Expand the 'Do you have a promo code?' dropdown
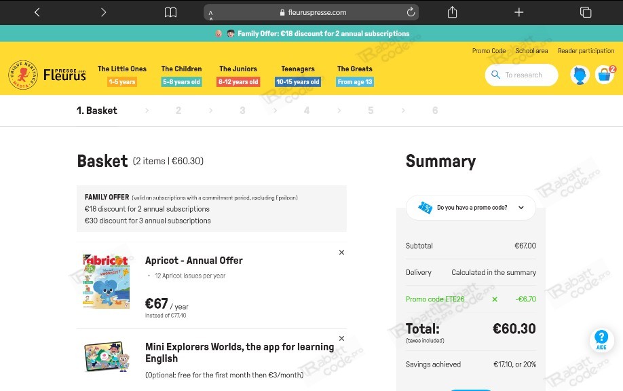623x391 pixels. [471, 208]
